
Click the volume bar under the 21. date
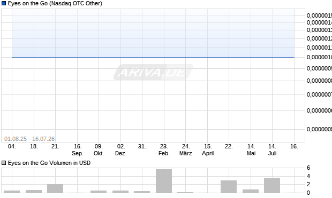click(55, 188)
